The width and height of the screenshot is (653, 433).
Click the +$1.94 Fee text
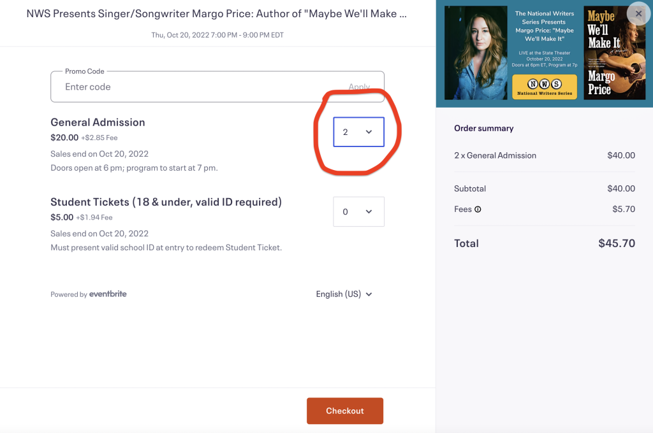pos(94,218)
